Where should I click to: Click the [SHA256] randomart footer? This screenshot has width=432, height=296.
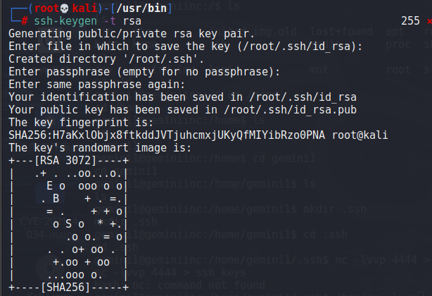[x=67, y=288]
